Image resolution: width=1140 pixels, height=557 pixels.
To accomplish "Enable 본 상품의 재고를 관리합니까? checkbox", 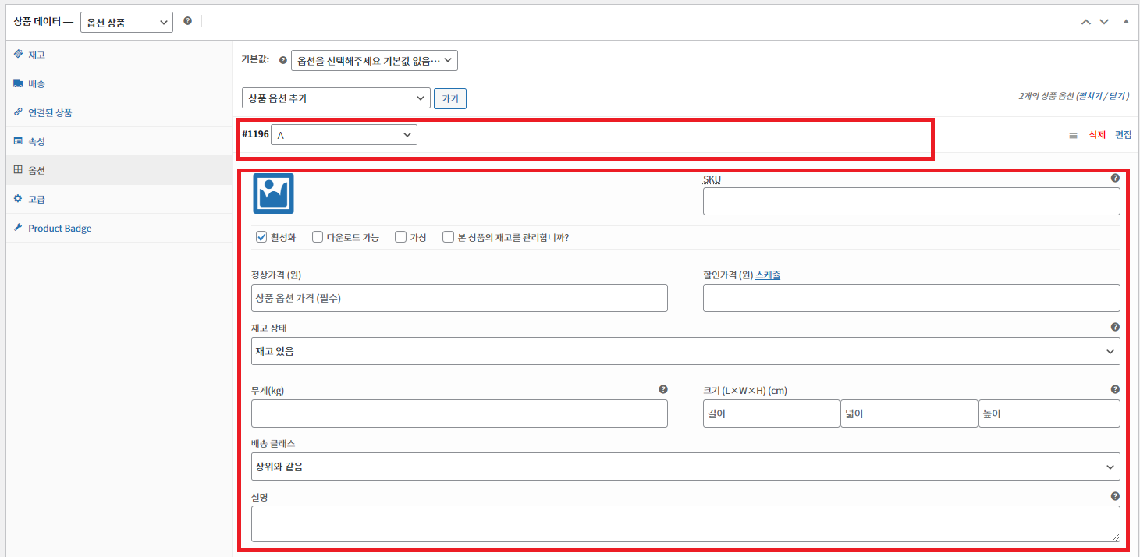I will (448, 237).
